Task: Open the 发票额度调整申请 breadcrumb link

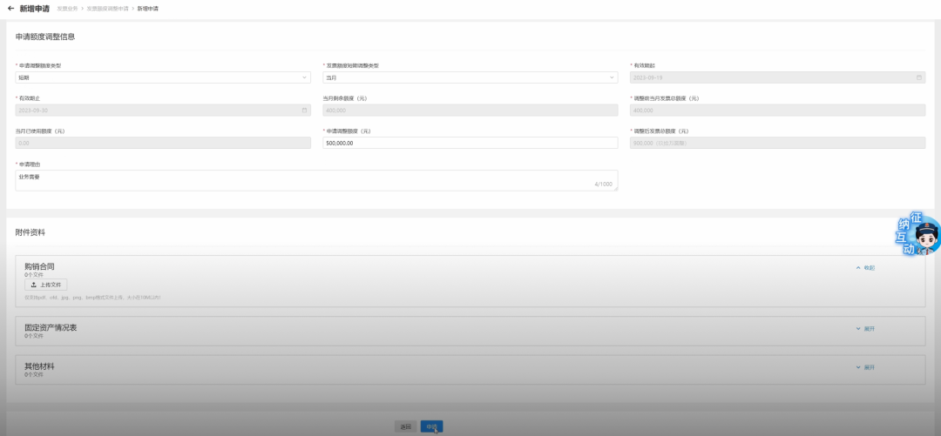Action: tap(107, 9)
